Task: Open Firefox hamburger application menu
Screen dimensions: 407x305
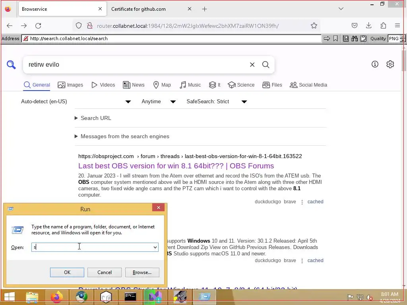Action: pos(397,25)
